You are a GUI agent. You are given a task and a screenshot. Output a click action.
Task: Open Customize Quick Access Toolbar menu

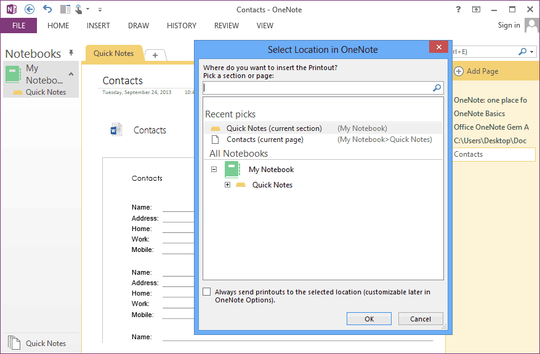point(100,10)
